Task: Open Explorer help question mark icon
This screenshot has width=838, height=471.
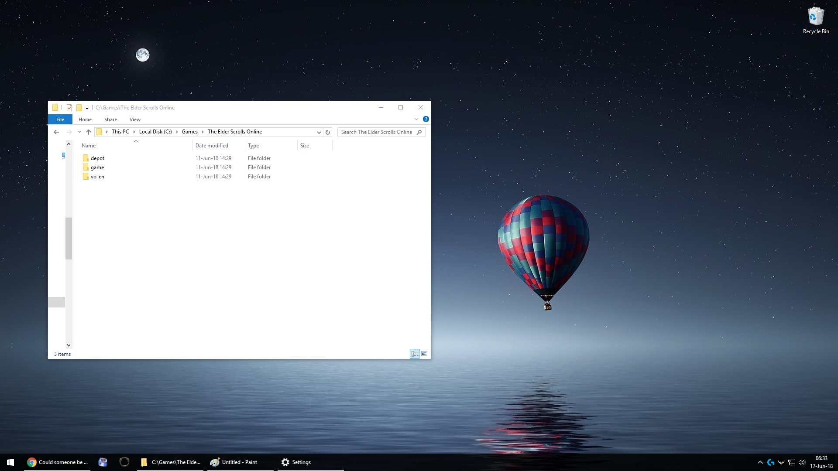Action: (x=426, y=119)
